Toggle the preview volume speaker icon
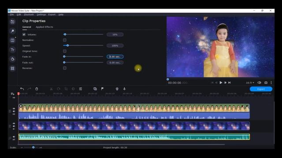This screenshot has width=282, height=158. pos(259,83)
